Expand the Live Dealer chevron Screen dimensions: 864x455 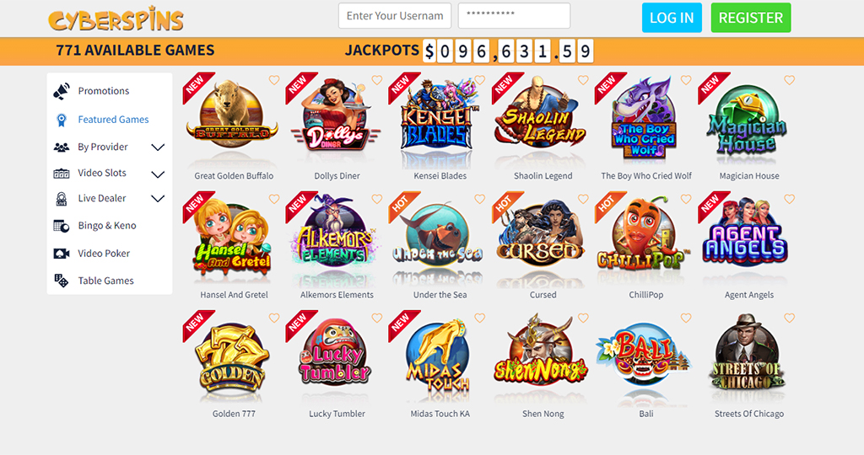click(158, 199)
